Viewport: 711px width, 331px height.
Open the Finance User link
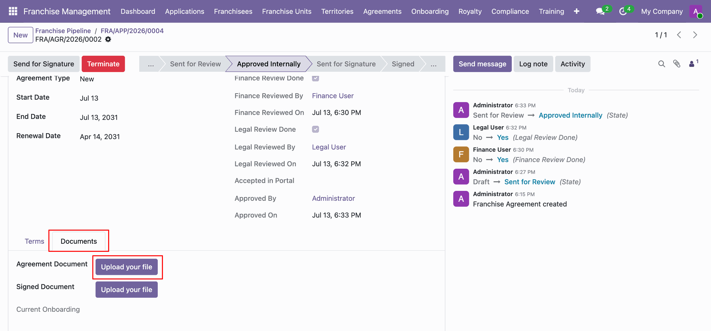(333, 96)
